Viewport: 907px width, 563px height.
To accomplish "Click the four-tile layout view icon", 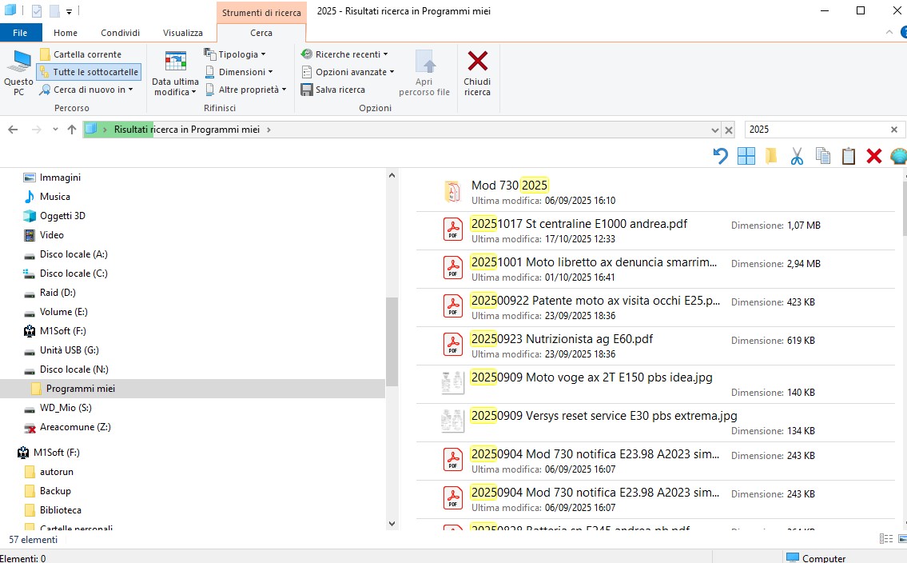I will pyautogui.click(x=746, y=157).
